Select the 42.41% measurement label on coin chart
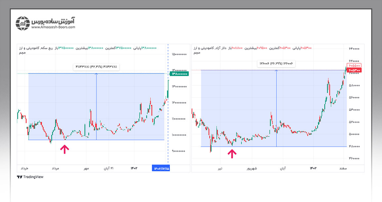Screen dimensions: 382x202 [96, 67]
